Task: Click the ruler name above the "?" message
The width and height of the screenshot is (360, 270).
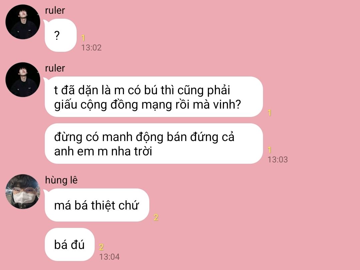Action: click(55, 10)
